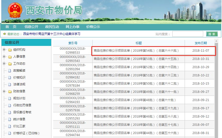222x138 pixels.
Task: Click the 站内搜索 text input box
Action: (x=188, y=34)
